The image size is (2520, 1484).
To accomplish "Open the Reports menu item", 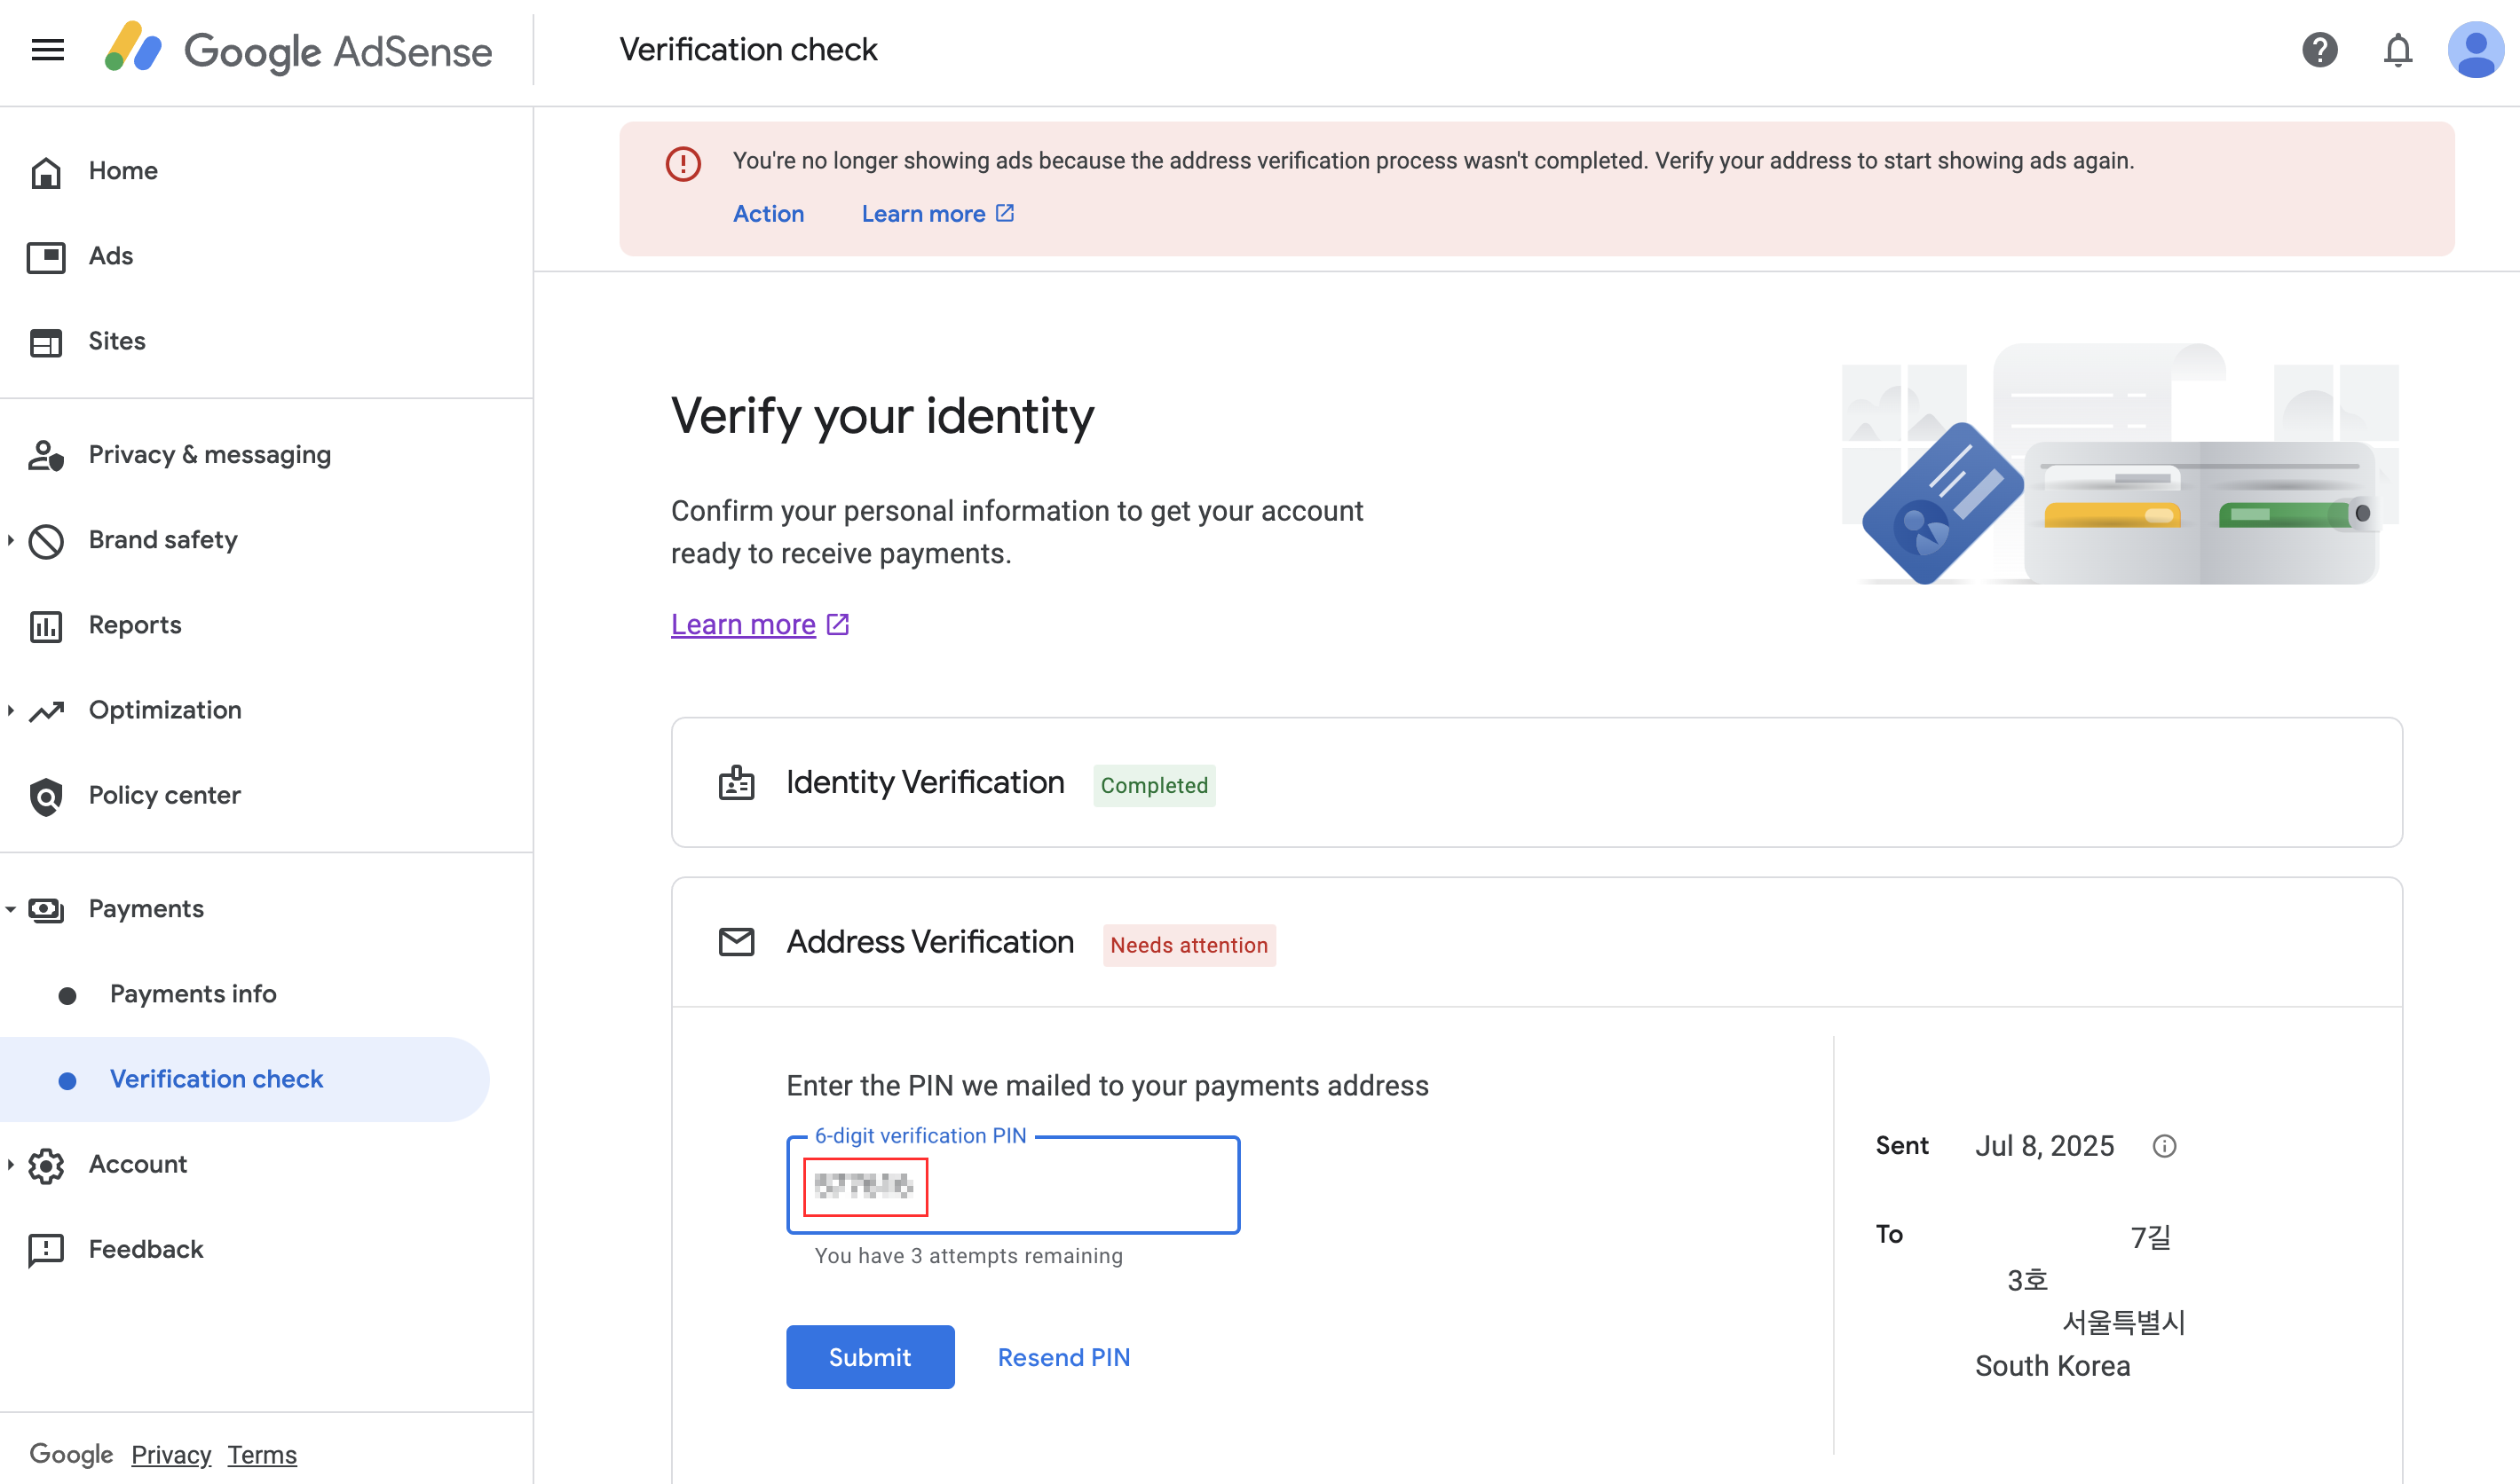I will coord(135,625).
